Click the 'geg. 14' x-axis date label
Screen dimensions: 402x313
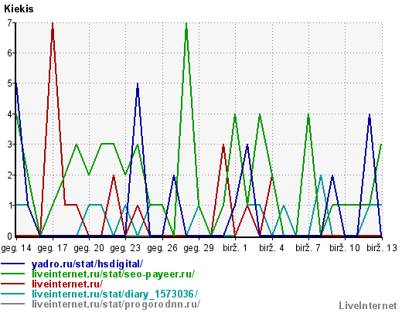[x=16, y=248]
